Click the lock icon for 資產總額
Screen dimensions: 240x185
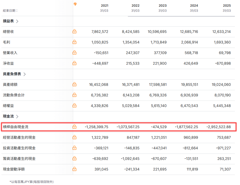[x=74, y=85]
